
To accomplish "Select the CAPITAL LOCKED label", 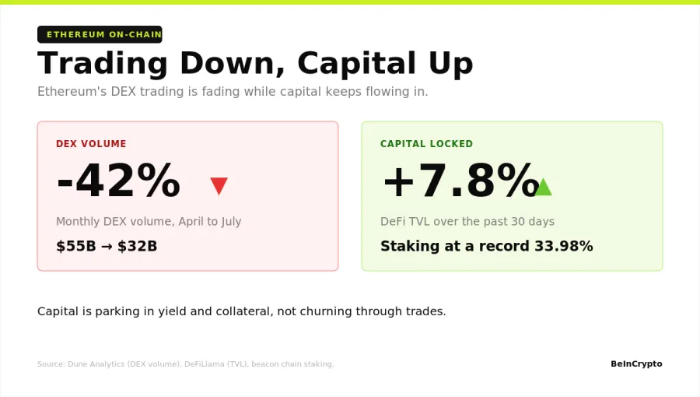I will pos(426,144).
